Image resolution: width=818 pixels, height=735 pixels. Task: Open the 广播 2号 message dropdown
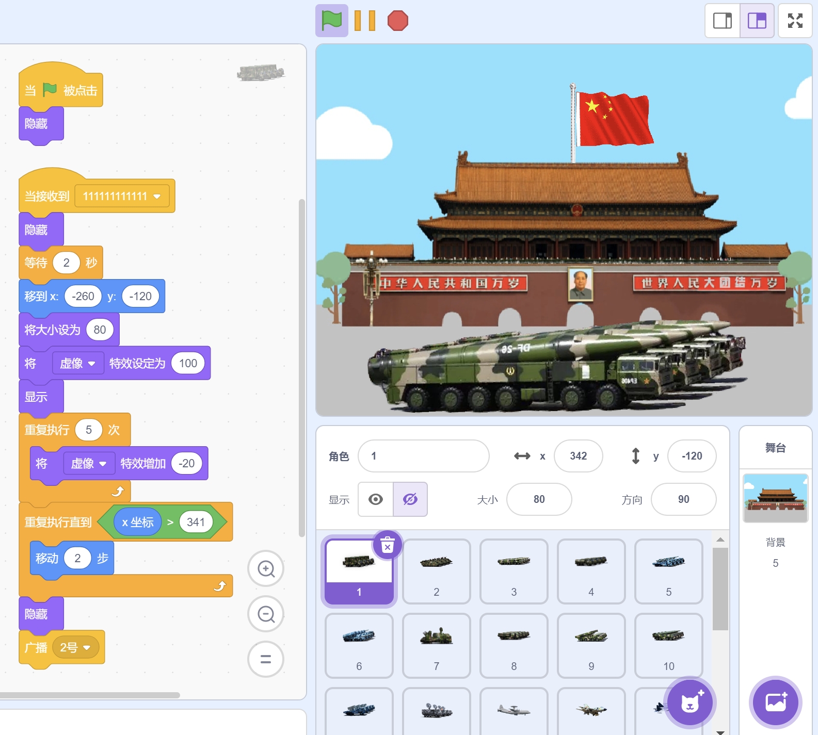click(x=87, y=648)
